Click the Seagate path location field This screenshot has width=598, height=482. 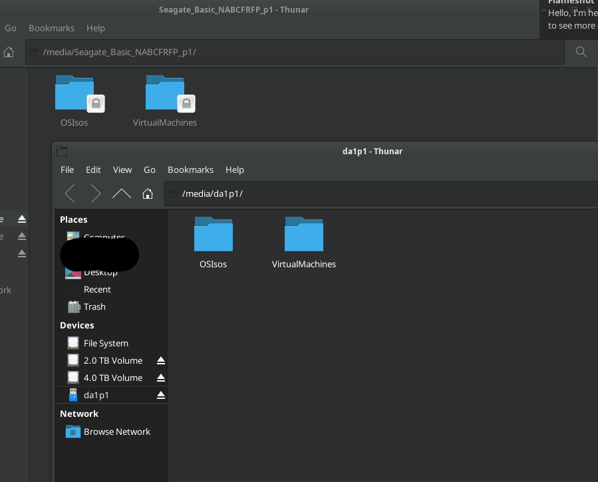point(299,52)
